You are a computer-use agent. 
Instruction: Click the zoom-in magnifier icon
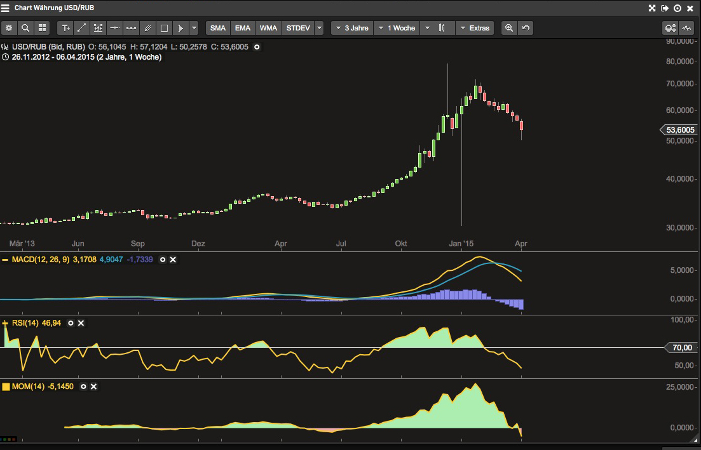pos(509,28)
